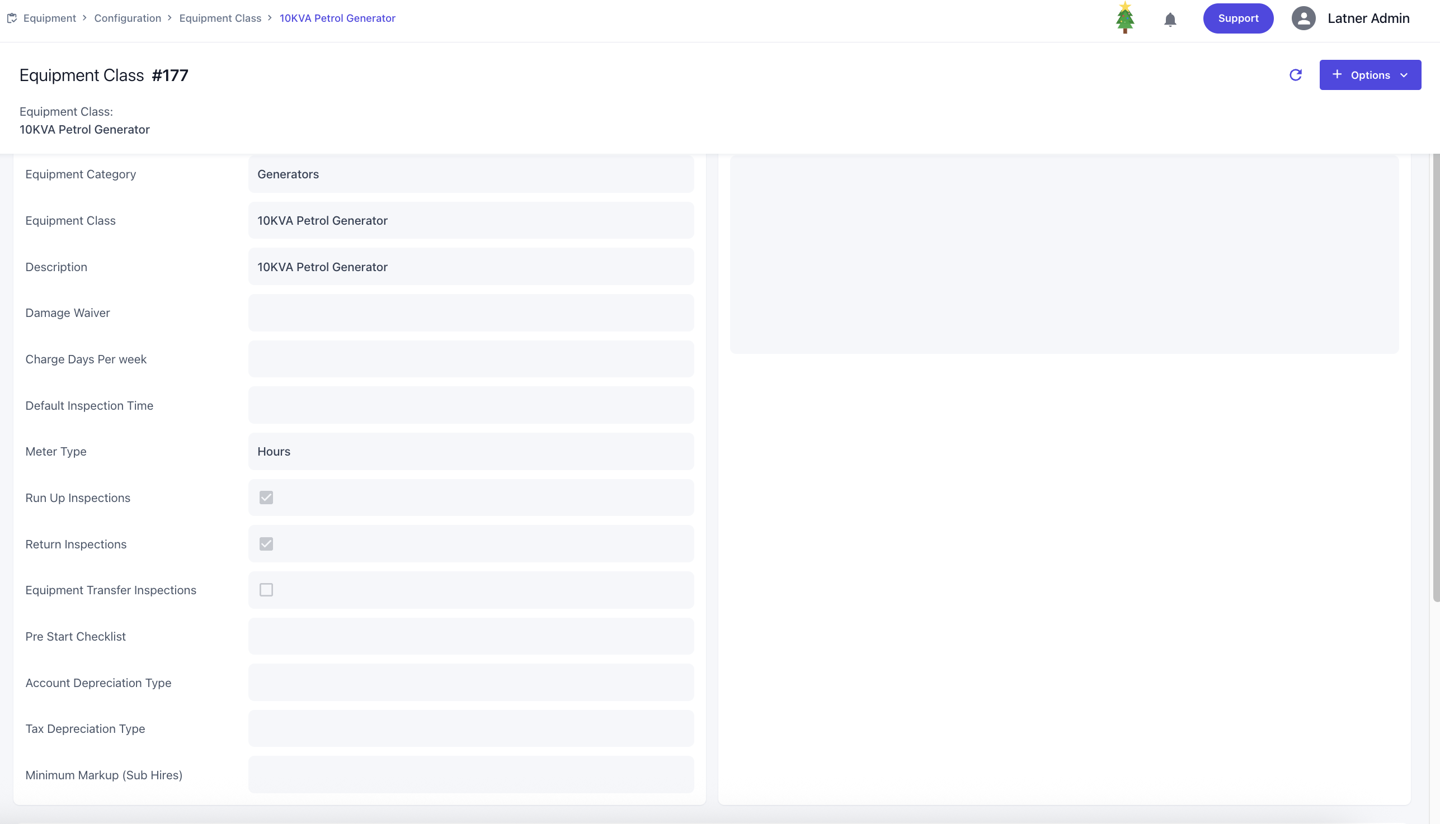Go to Configuration in the breadcrumb
This screenshot has height=824, width=1440.
(x=128, y=18)
